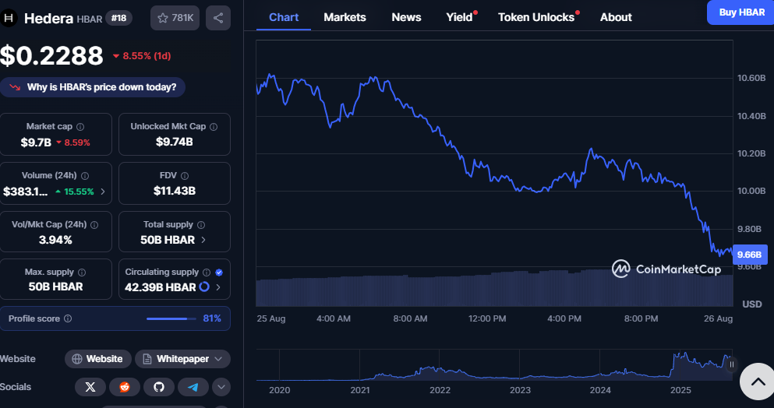Click the verified badge on Circulating supply
The width and height of the screenshot is (774, 408).
(x=219, y=273)
